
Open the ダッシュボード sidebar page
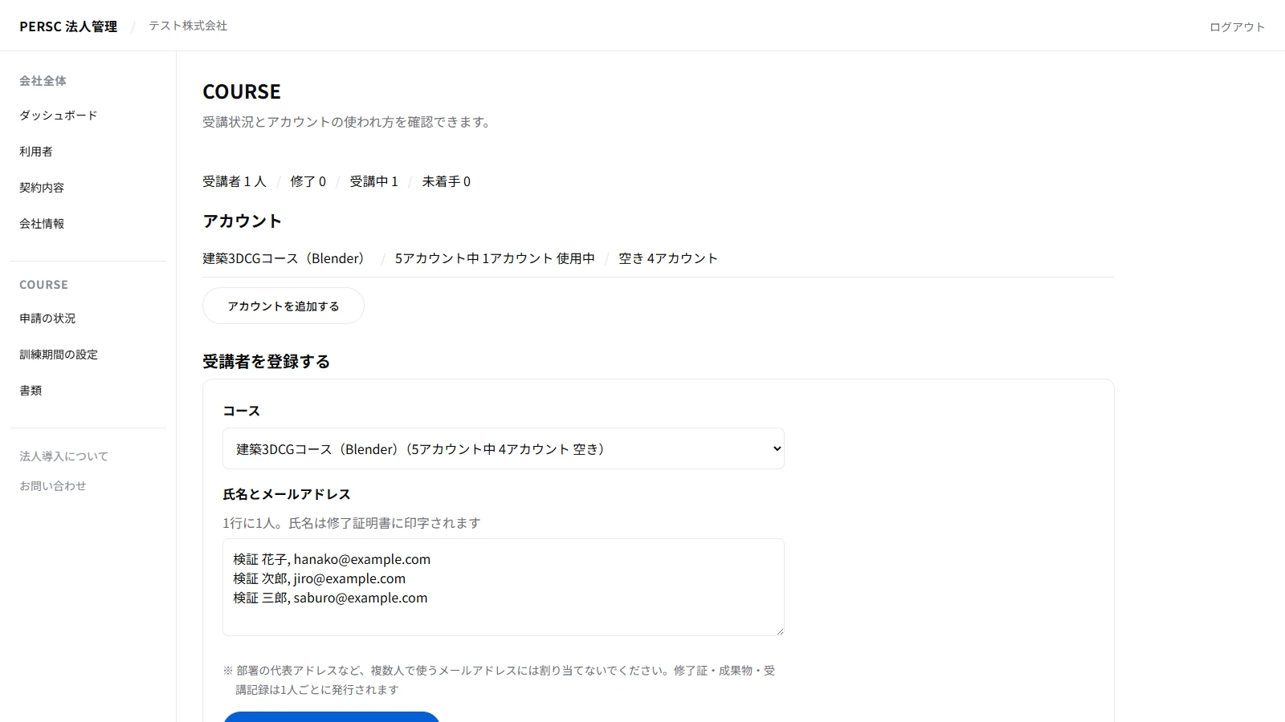point(59,116)
